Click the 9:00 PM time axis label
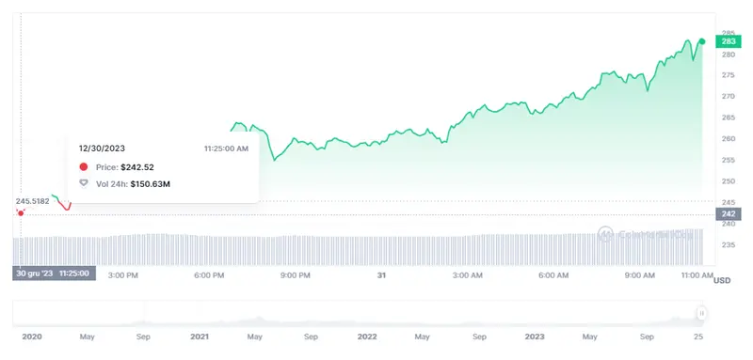753x360 pixels. tap(295, 275)
